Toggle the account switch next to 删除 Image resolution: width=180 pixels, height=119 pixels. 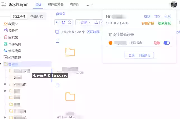click(167, 43)
